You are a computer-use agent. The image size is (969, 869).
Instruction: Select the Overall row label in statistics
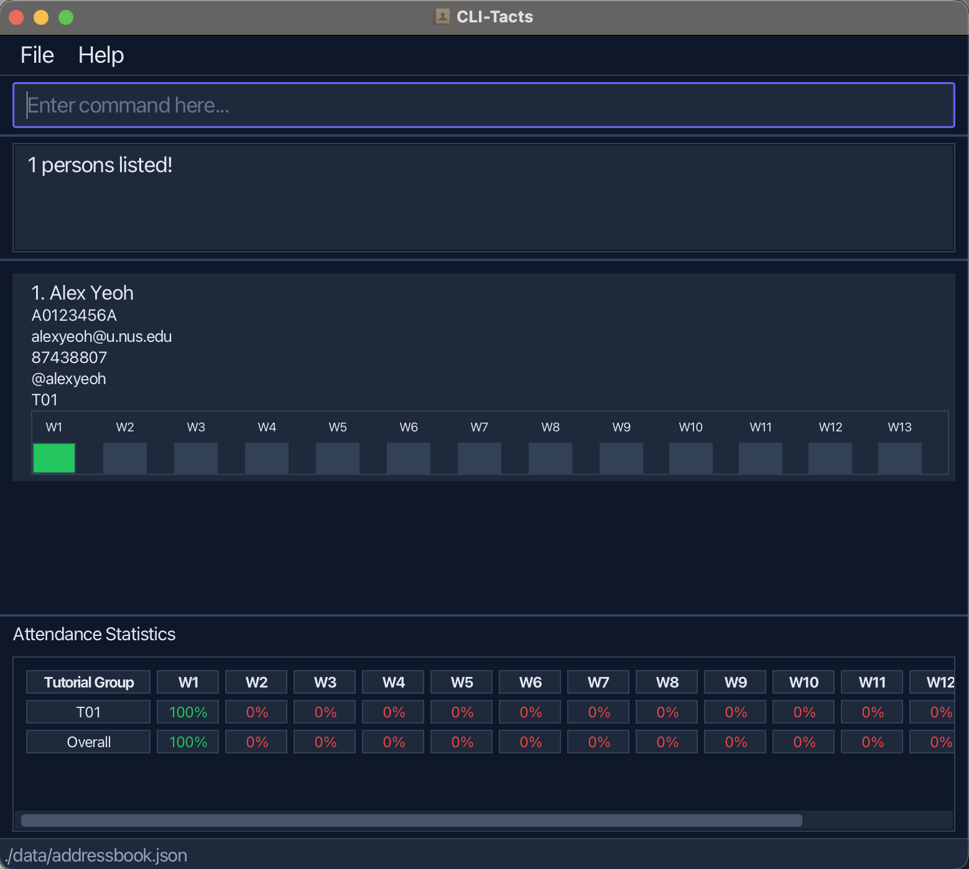point(88,742)
